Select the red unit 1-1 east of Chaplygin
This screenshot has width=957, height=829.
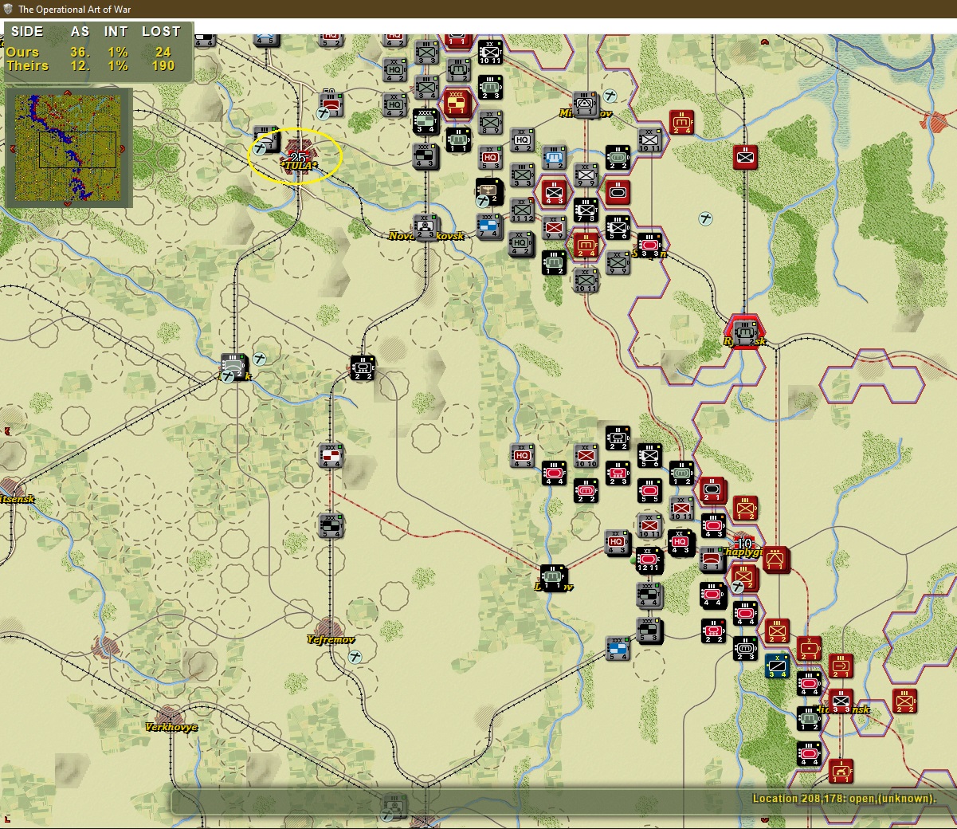pos(776,560)
